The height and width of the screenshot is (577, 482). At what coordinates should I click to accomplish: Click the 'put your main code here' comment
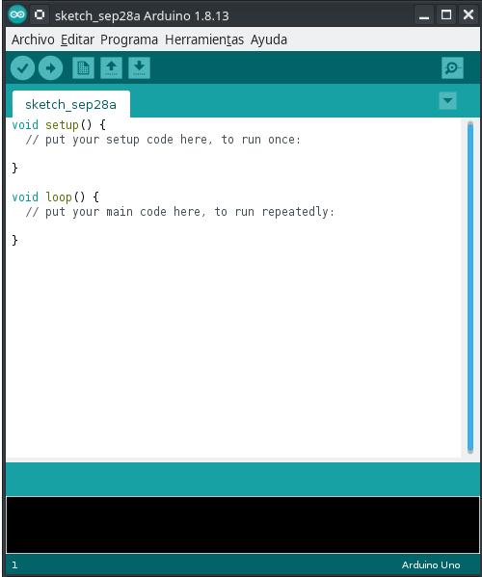[180, 212]
